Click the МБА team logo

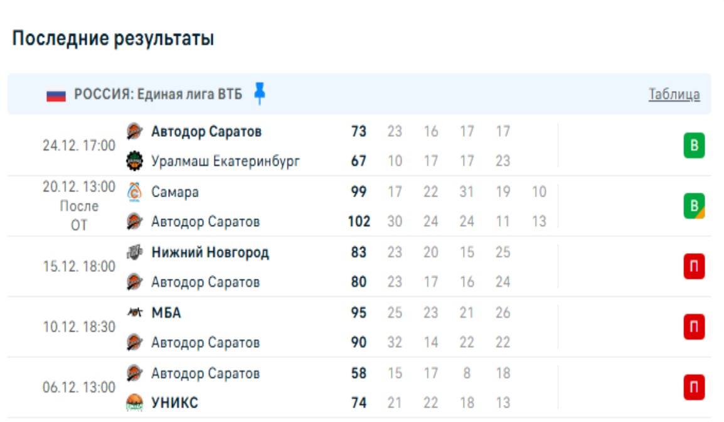[134, 313]
